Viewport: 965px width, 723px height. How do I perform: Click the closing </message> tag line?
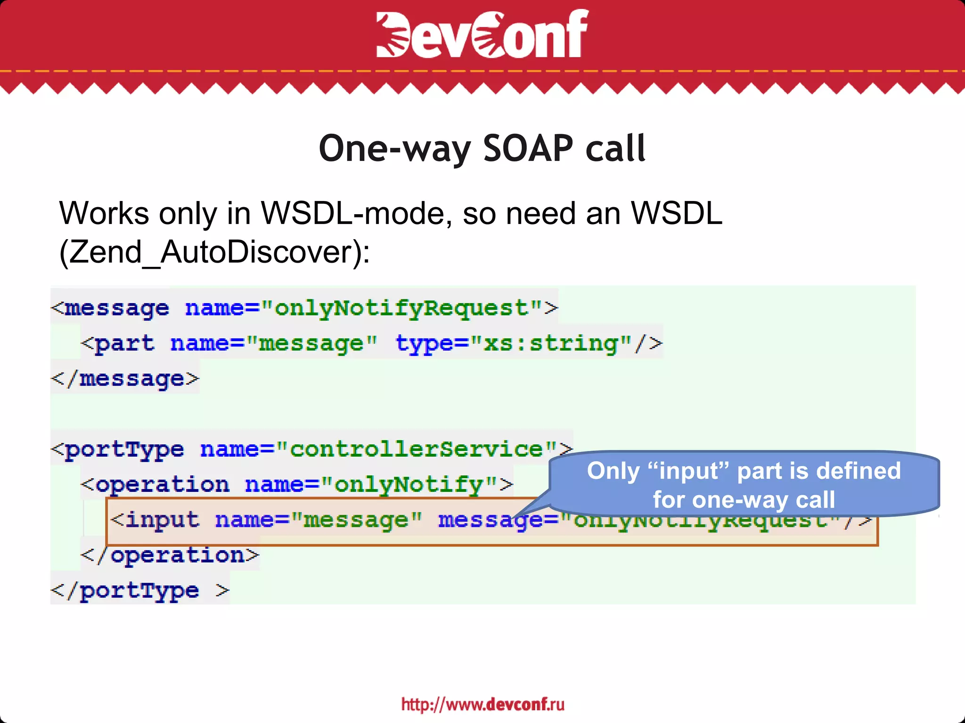pos(125,379)
